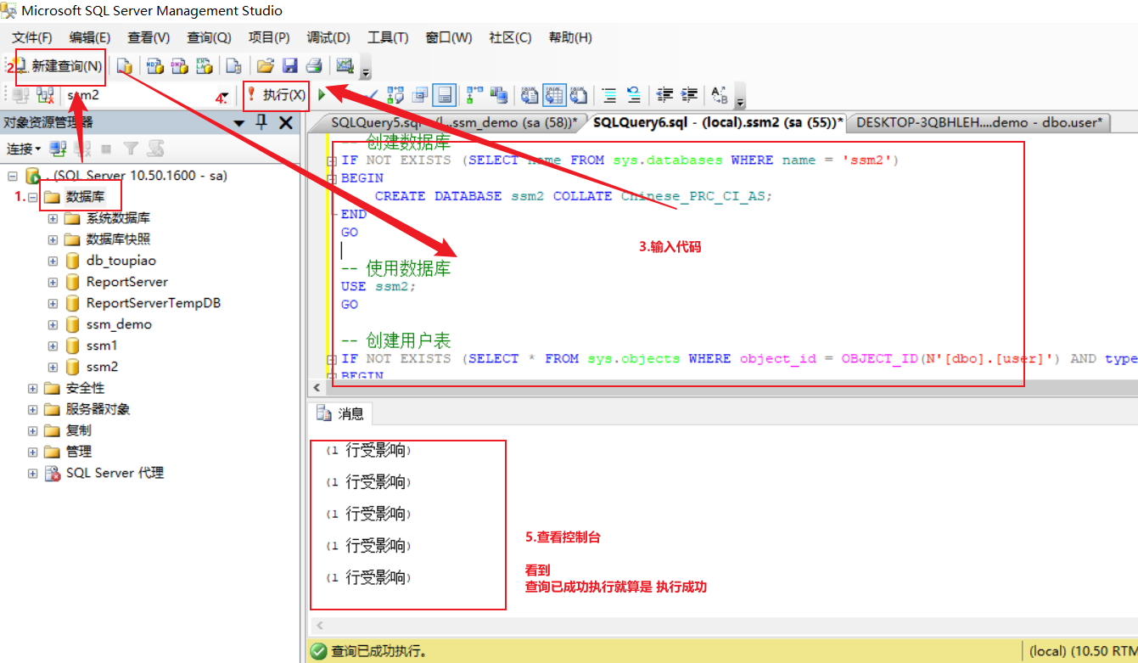The image size is (1138, 663).
Task: Open 帮助(H) menu
Action: pos(570,37)
